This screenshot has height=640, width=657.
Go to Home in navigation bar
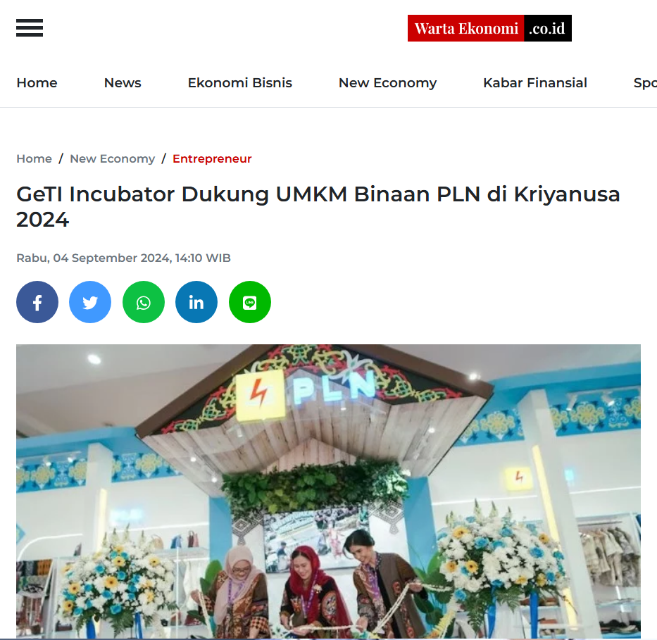coord(37,83)
